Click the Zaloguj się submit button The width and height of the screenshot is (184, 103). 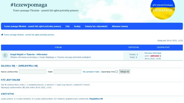[x=124, y=72]
